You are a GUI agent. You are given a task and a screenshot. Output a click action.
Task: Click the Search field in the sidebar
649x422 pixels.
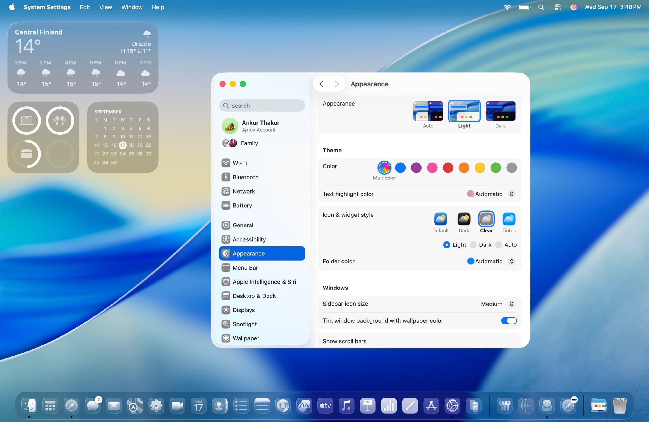262,105
